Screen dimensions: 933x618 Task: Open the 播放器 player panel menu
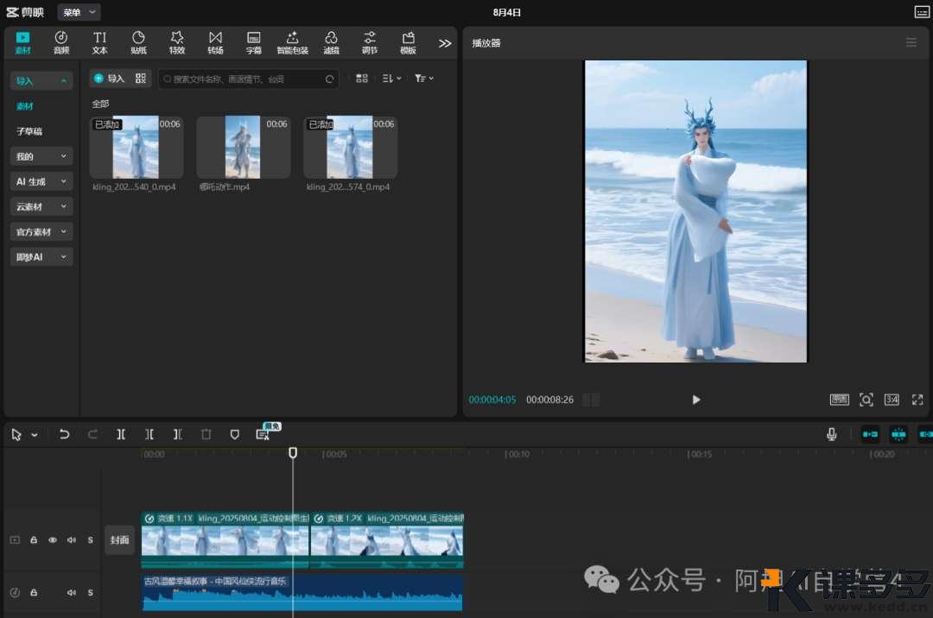tap(911, 43)
